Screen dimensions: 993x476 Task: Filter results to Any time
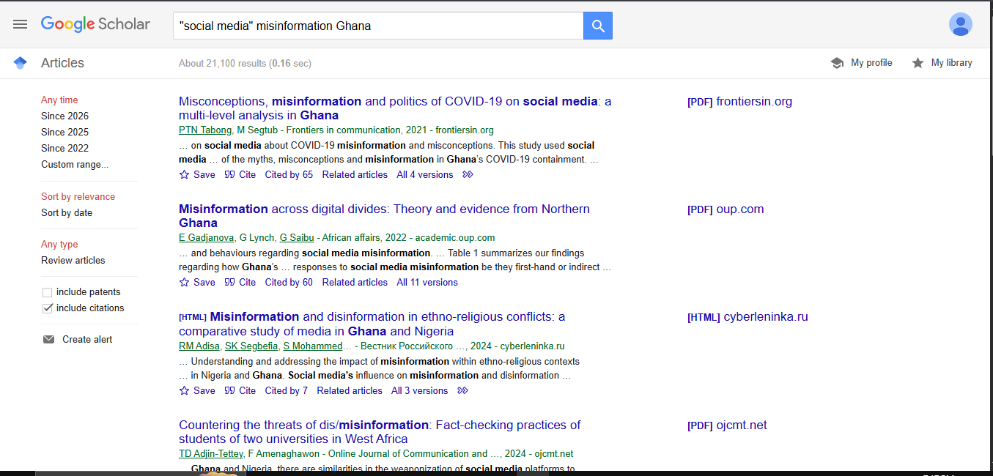pyautogui.click(x=59, y=100)
